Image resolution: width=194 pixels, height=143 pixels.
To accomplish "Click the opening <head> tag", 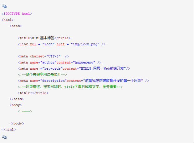I will click(x=16, y=26).
